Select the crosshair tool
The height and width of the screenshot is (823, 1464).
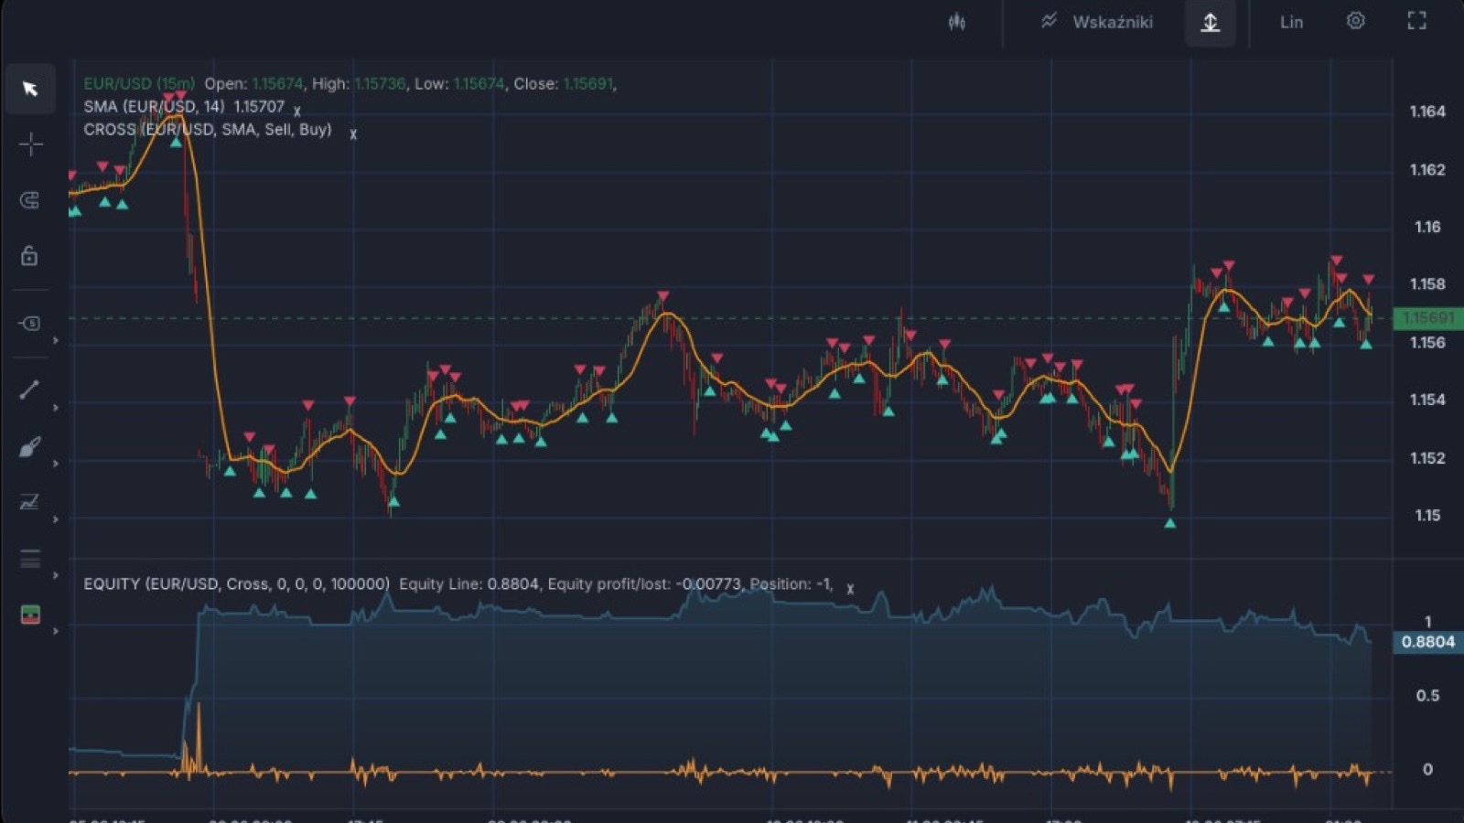coord(30,144)
